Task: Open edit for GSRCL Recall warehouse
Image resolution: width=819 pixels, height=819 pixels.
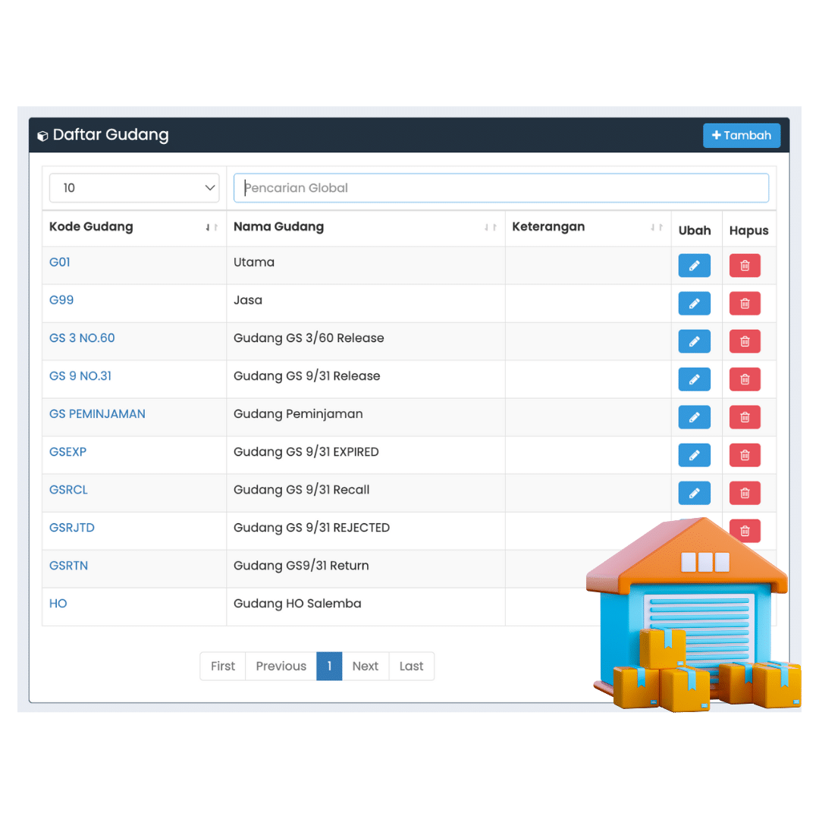Action: (694, 493)
